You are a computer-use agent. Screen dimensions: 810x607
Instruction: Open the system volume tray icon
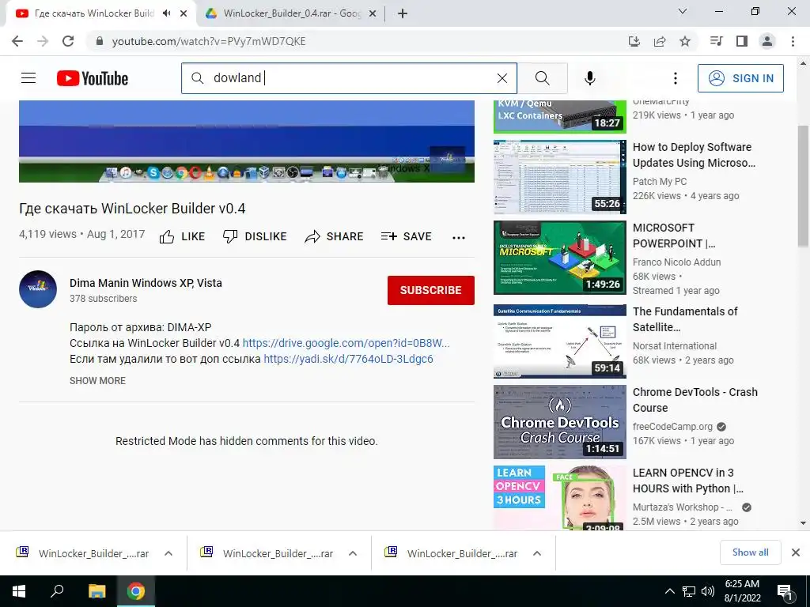point(708,591)
